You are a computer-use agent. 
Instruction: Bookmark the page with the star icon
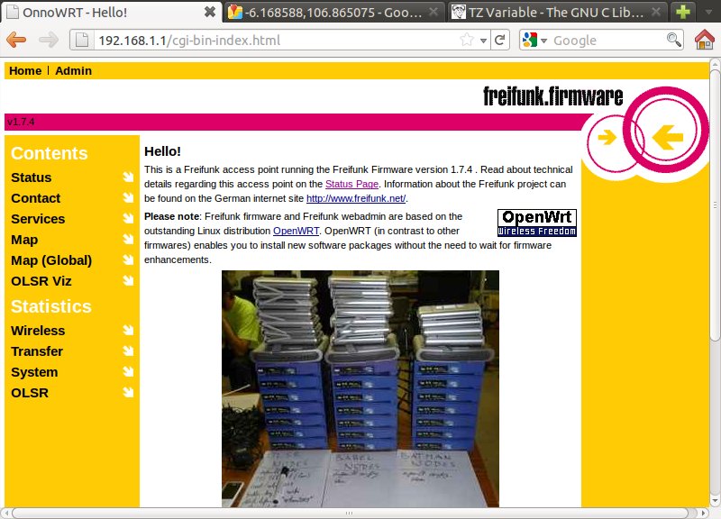coord(467,40)
